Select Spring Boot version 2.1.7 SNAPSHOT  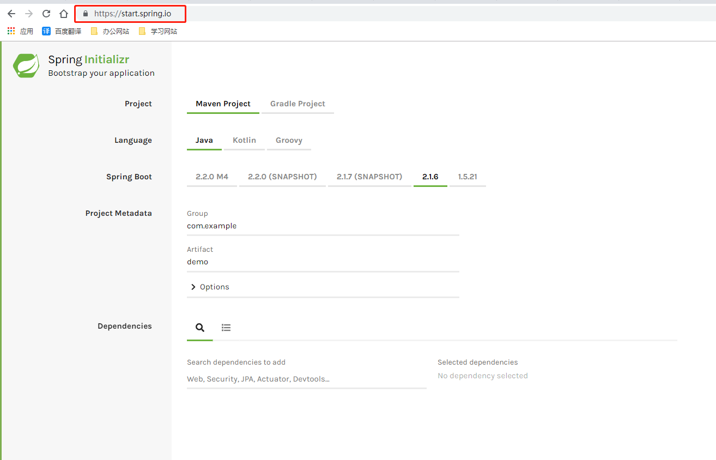(369, 177)
